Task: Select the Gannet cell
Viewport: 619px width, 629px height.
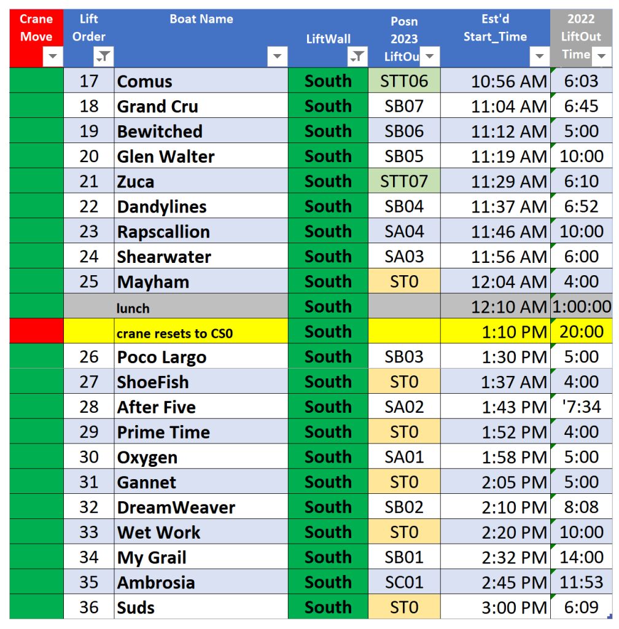Action: 201,482
